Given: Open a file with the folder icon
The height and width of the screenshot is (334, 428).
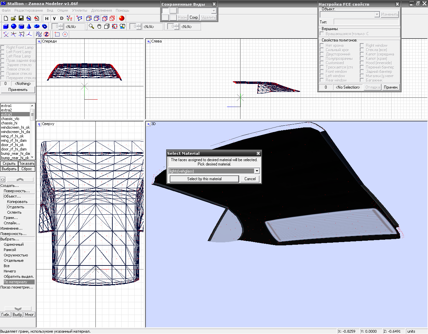Looking at the screenshot, I should coord(13,18).
